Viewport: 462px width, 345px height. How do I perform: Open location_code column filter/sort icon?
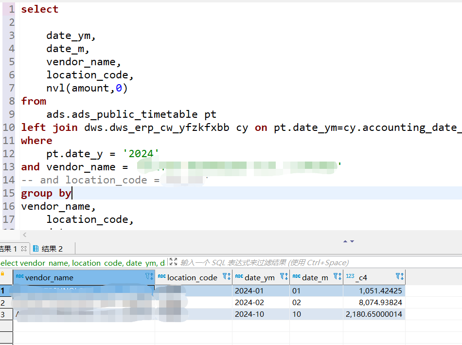tap(226, 276)
